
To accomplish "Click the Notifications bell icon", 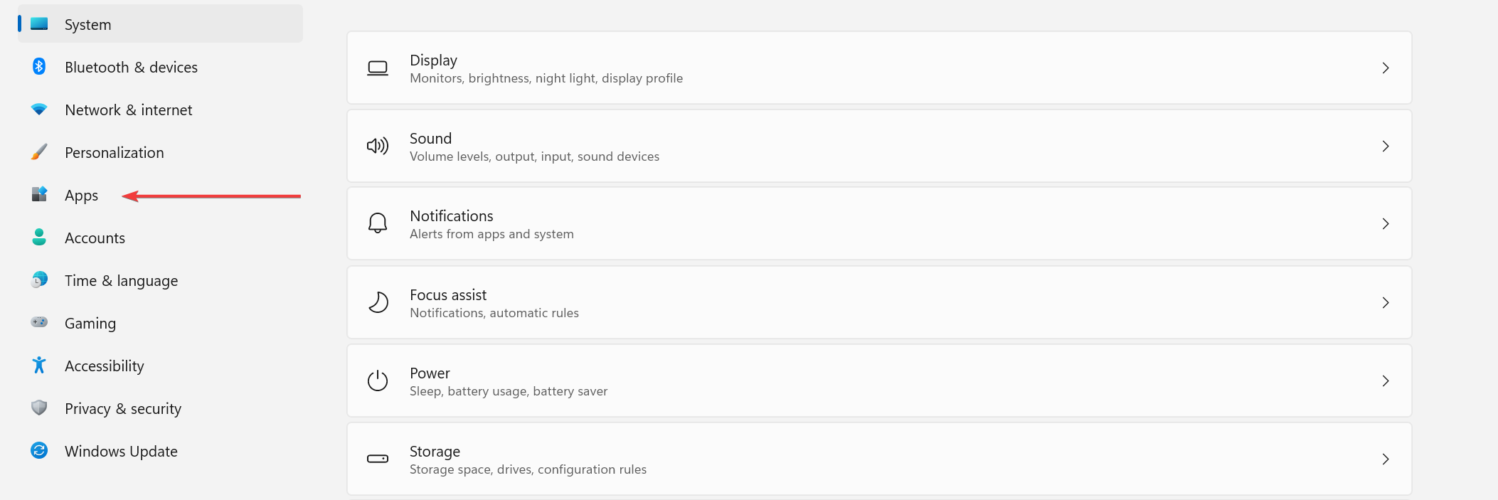I will pos(378,223).
